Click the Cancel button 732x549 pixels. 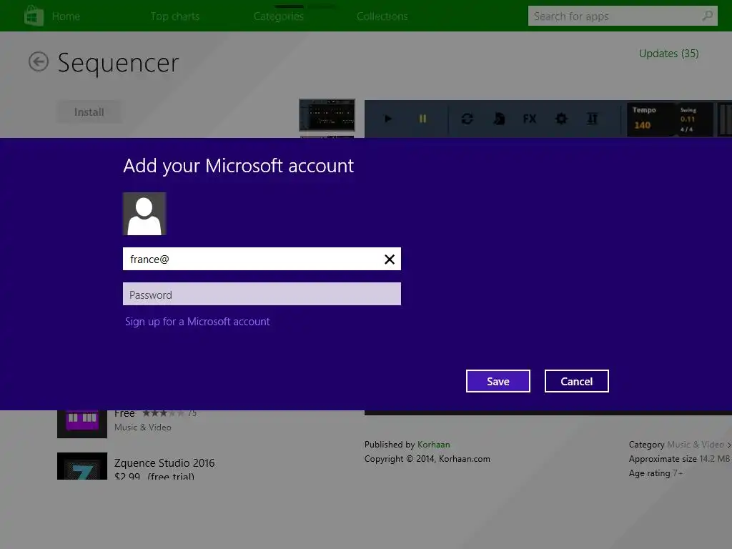click(577, 382)
